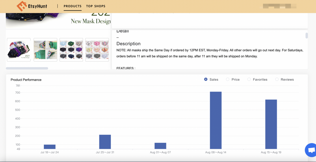The image size is (316, 162).
Task: Click the Aug 01~Aug 07 sales bar
Action: coord(160,146)
